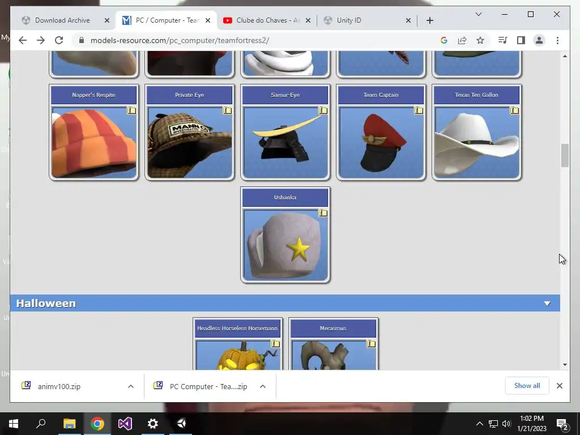The image size is (580, 435).
Task: Open the clock and date flyout
Action: click(531, 424)
